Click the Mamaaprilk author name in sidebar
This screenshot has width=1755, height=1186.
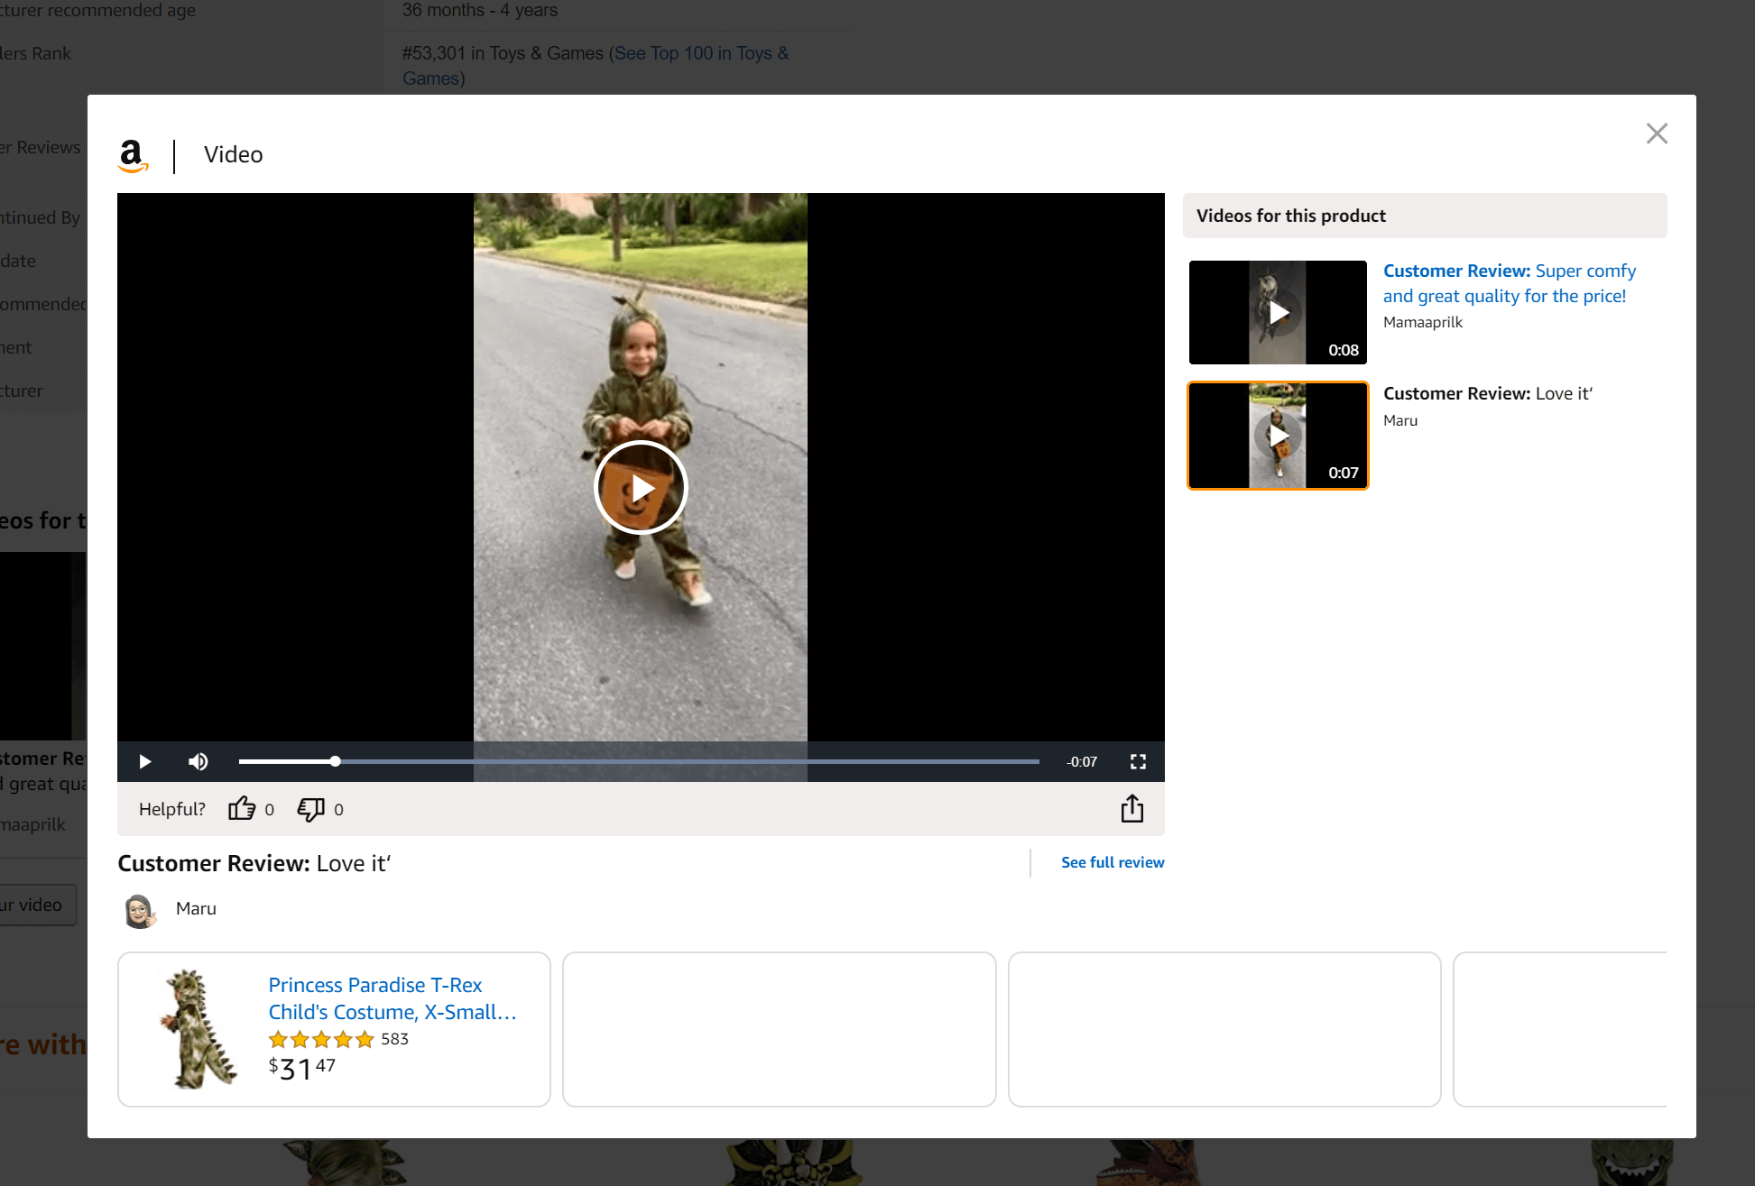pyautogui.click(x=1423, y=322)
